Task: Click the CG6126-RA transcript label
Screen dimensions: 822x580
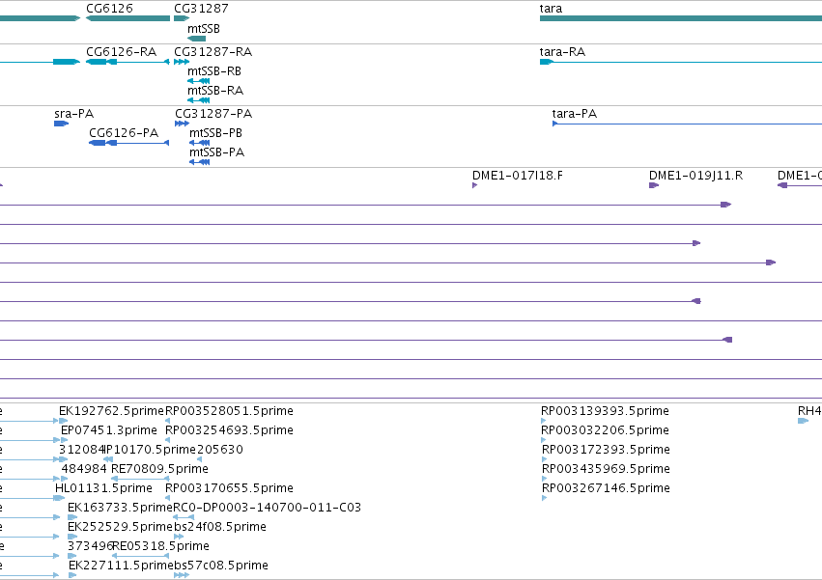Action: (x=121, y=52)
